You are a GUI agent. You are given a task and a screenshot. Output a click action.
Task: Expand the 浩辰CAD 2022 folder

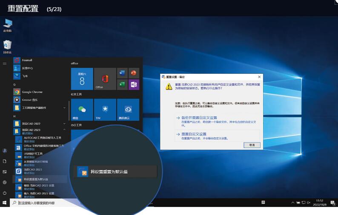tap(40, 123)
